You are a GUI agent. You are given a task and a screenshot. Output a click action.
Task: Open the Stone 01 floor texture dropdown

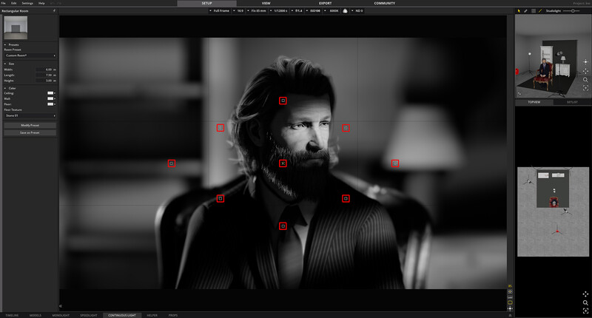[x=30, y=115]
